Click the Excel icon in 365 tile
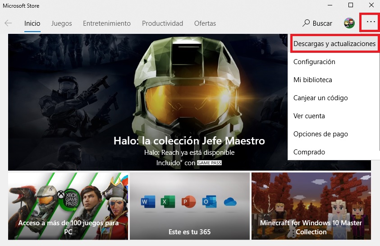This screenshot has height=246, width=380. click(168, 202)
